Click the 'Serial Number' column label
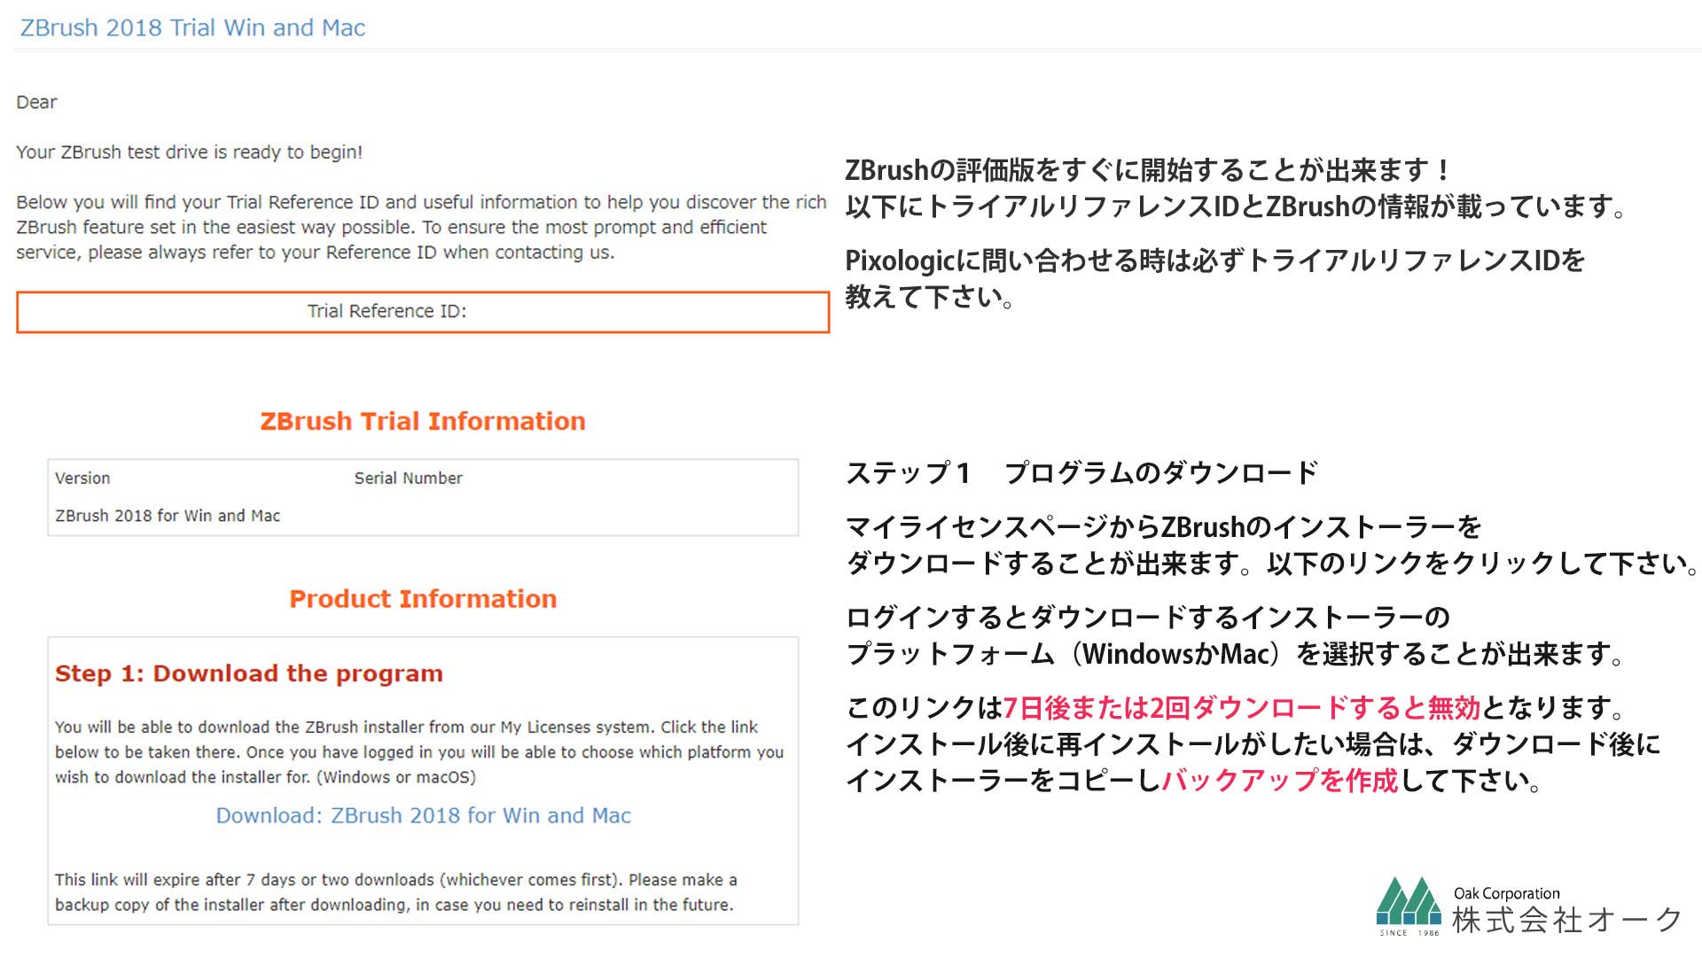The height and width of the screenshot is (957, 1702). point(409,478)
